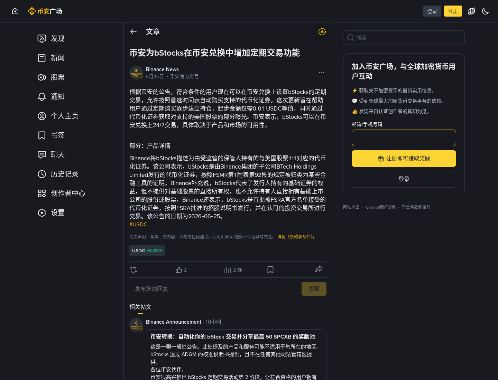The height and width of the screenshot is (380, 498).
Task: Click the #USDC hashtag
Action: [x=138, y=225]
